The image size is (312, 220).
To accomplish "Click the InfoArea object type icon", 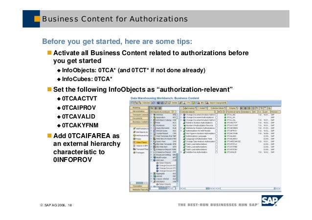I will (x=155, y=115).
